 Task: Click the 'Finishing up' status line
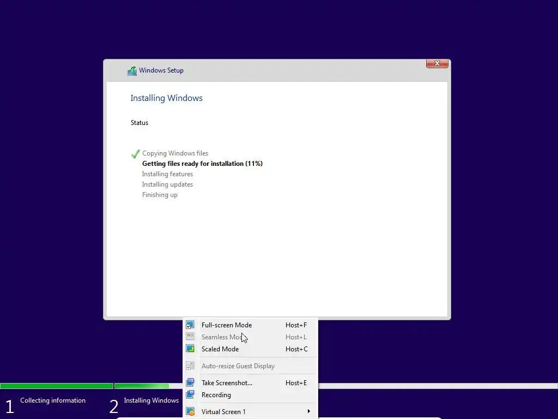pos(160,195)
